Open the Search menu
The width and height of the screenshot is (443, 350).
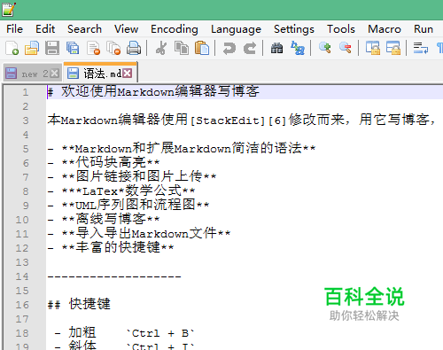click(84, 29)
